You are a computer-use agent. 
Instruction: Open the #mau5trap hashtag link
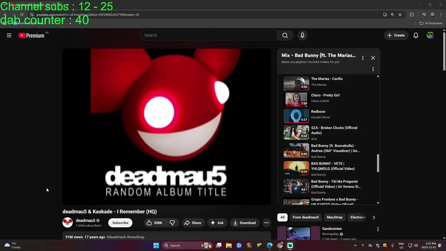(136, 237)
